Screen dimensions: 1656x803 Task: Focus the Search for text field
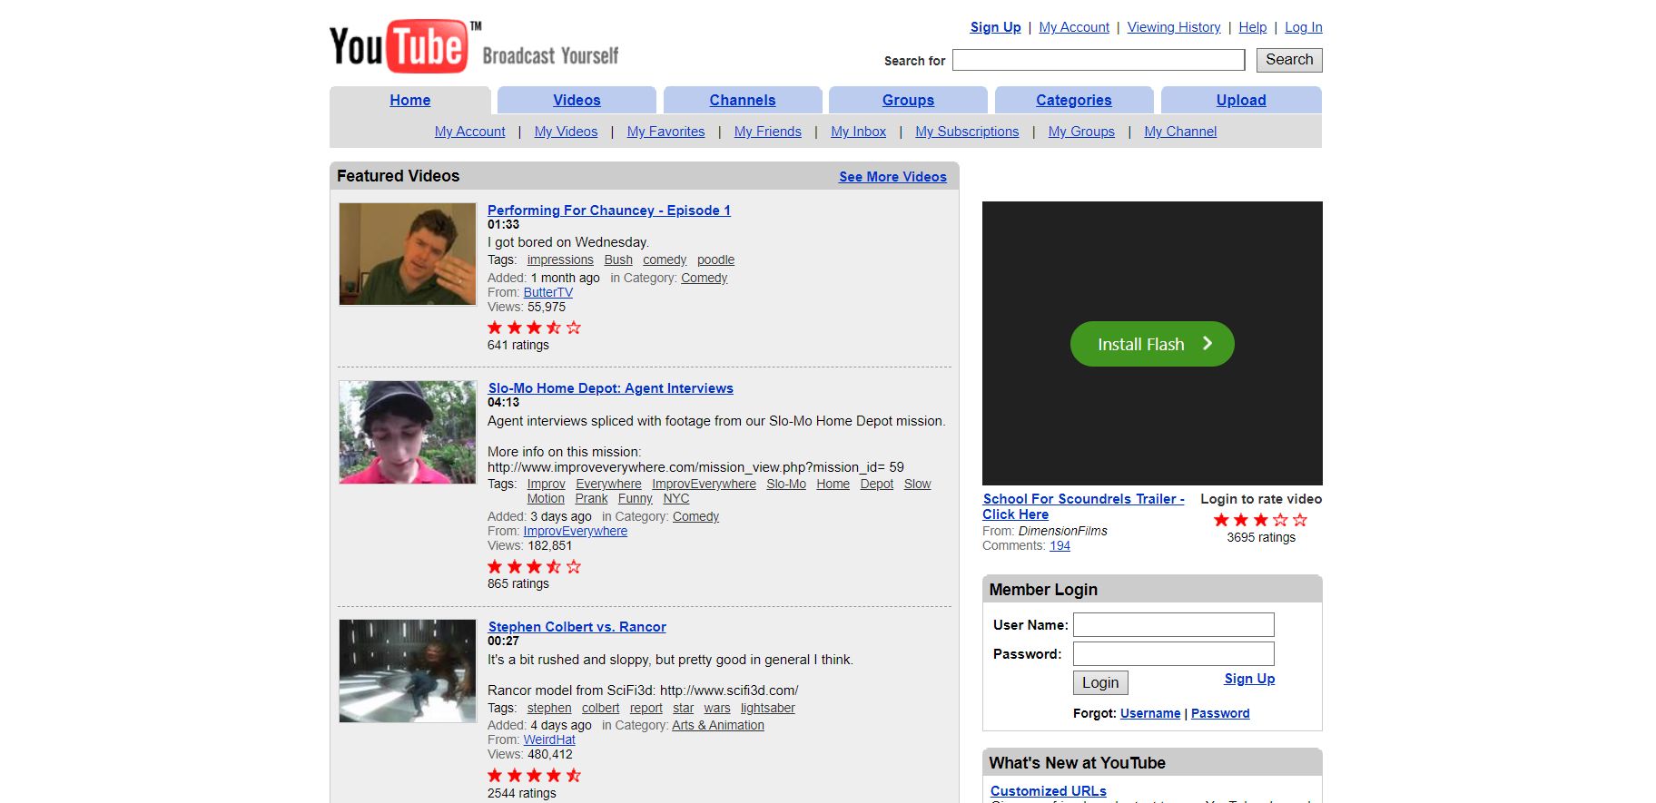(x=1099, y=60)
